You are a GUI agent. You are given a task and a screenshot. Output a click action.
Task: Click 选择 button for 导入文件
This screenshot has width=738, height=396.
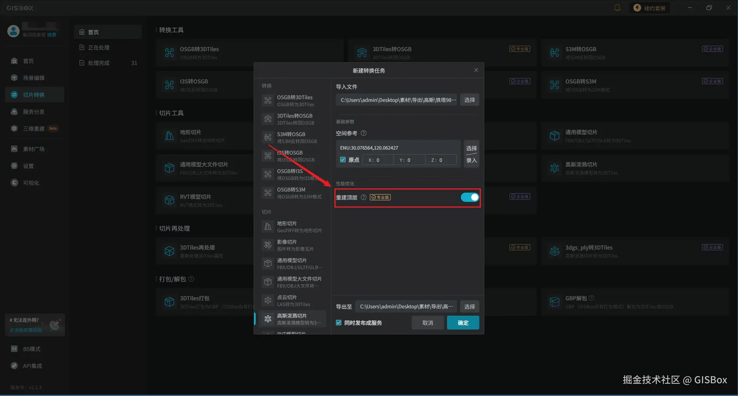(469, 100)
